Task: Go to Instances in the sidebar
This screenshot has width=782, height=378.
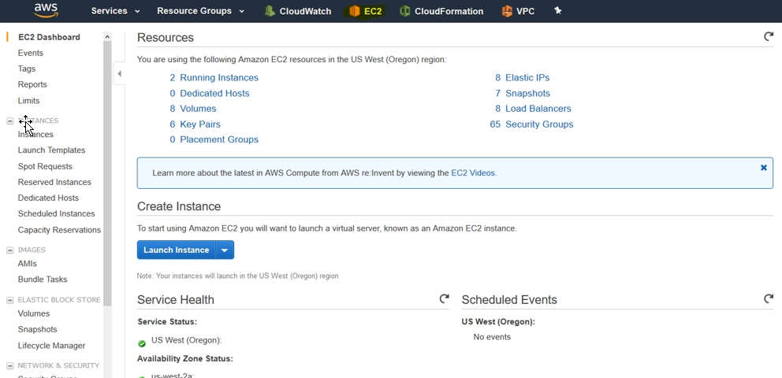Action: [35, 135]
